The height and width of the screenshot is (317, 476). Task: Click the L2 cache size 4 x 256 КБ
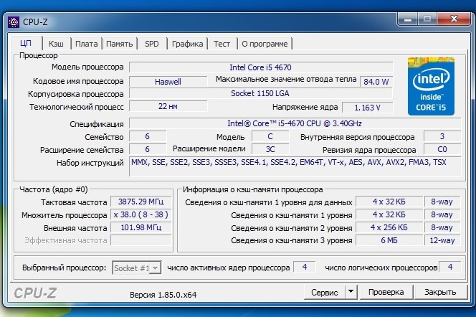[389, 227]
